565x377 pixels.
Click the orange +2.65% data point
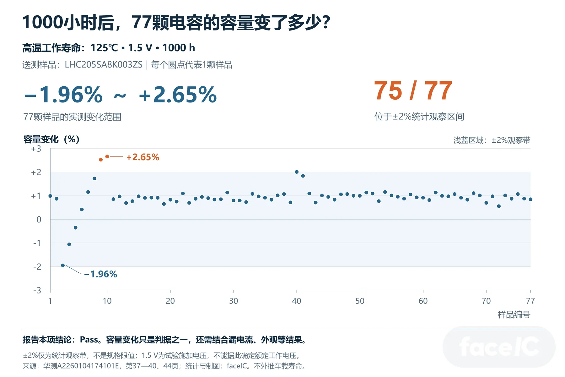(107, 156)
